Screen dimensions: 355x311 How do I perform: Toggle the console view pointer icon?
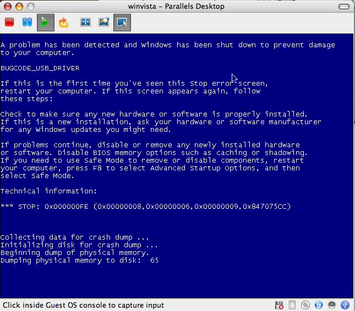coord(122,23)
